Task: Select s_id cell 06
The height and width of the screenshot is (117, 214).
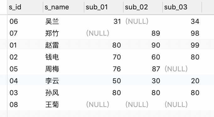Action: click(x=14, y=22)
